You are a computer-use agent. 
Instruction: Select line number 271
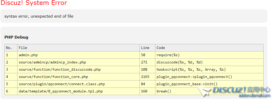pyautogui.click(x=144, y=62)
